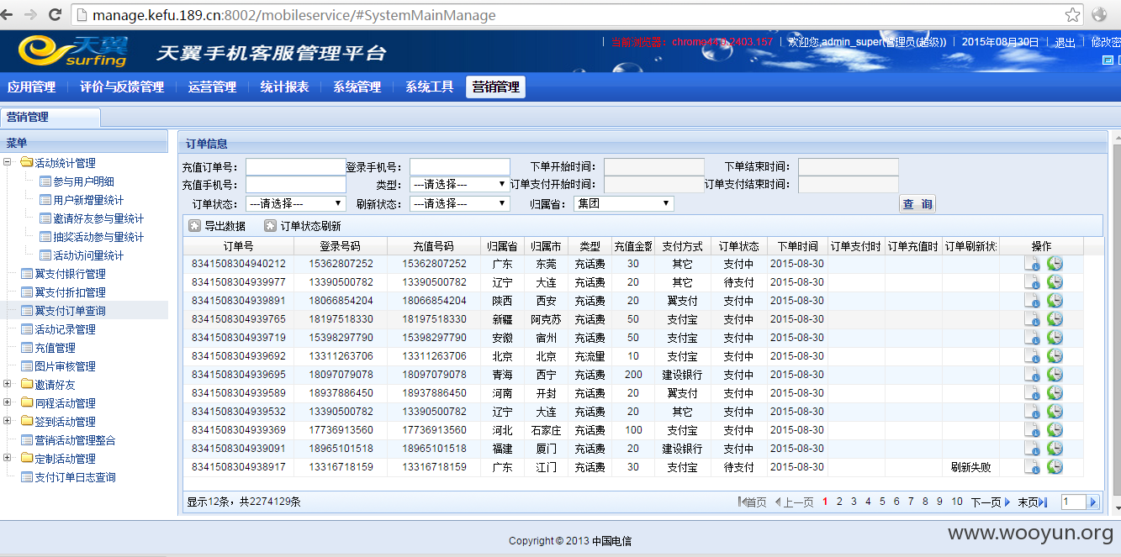Click the go-to-page arrow beside page box
This screenshot has height=557, width=1121.
click(x=1093, y=502)
